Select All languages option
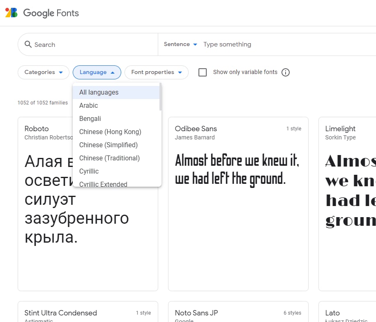The width and height of the screenshot is (376, 322). click(116, 93)
